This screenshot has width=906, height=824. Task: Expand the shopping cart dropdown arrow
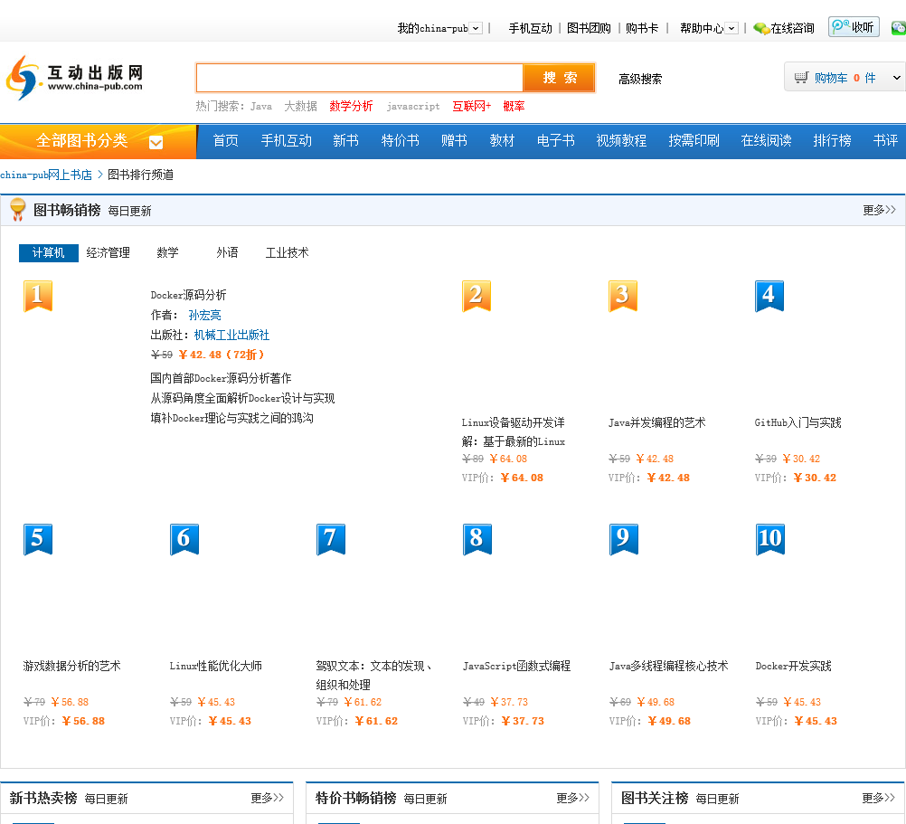[896, 78]
